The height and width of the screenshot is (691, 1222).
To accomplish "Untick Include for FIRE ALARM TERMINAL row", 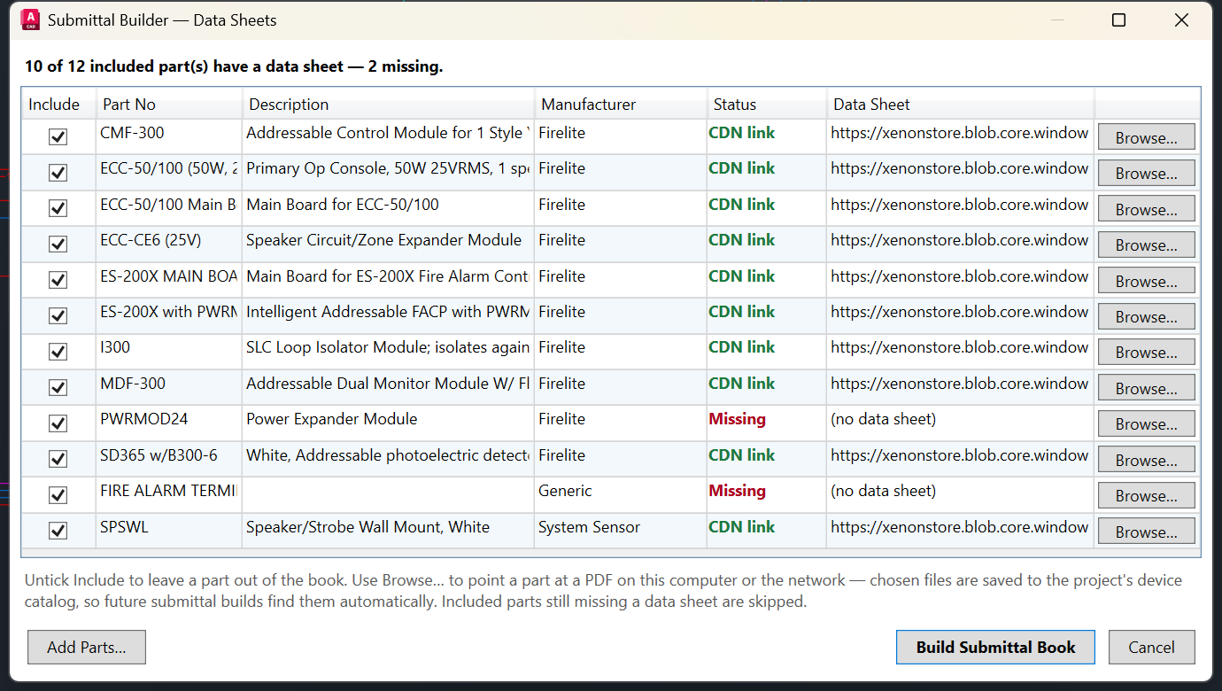I will coord(58,495).
